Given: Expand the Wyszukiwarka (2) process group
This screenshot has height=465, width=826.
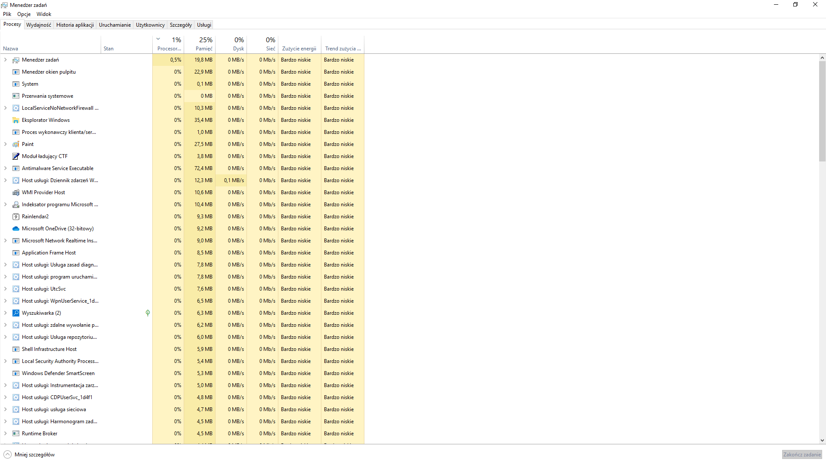Looking at the screenshot, I should click(x=5, y=313).
